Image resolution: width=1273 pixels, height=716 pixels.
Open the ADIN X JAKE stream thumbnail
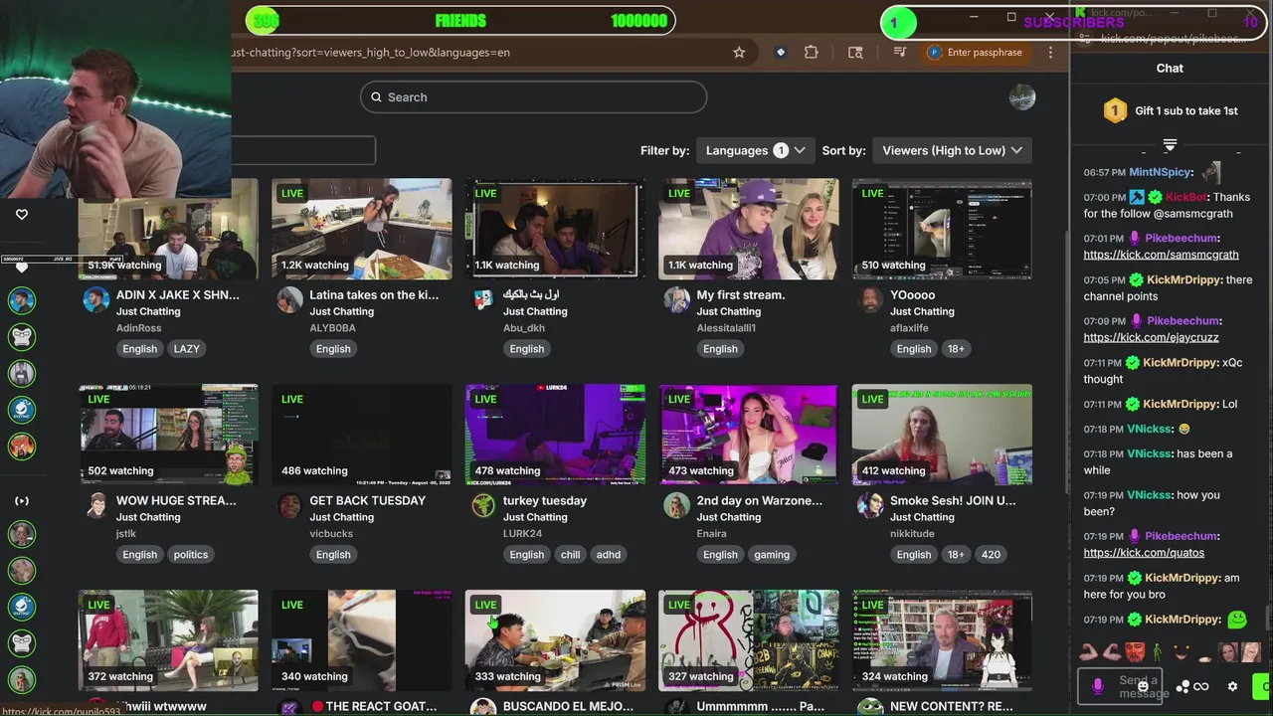[x=168, y=229]
